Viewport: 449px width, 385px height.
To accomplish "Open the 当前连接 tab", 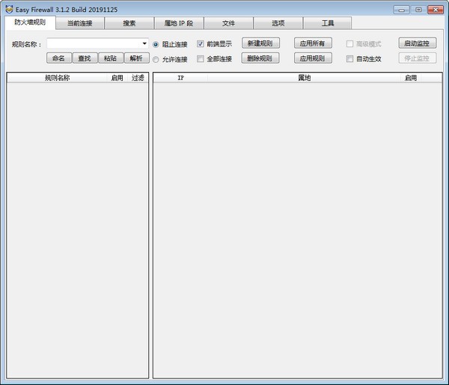I will point(80,23).
